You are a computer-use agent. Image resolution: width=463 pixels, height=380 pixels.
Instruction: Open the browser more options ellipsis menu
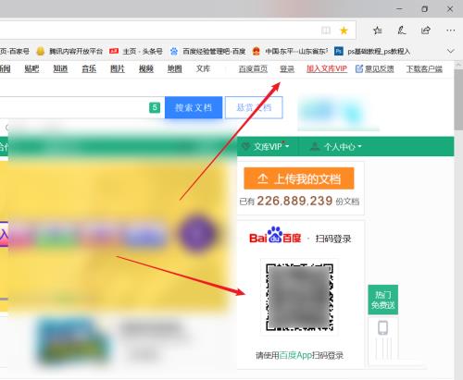click(x=450, y=31)
